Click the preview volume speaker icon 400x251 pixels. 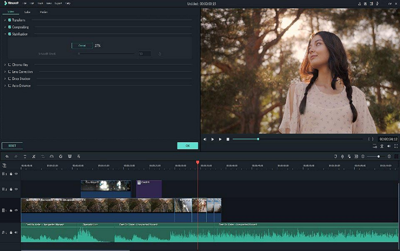389,146
